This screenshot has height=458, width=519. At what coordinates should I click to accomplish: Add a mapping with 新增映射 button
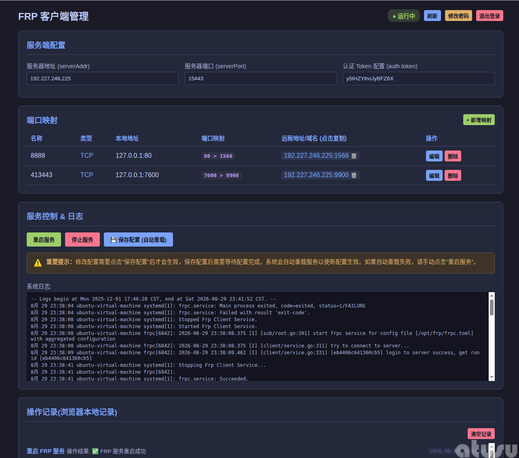[479, 120]
